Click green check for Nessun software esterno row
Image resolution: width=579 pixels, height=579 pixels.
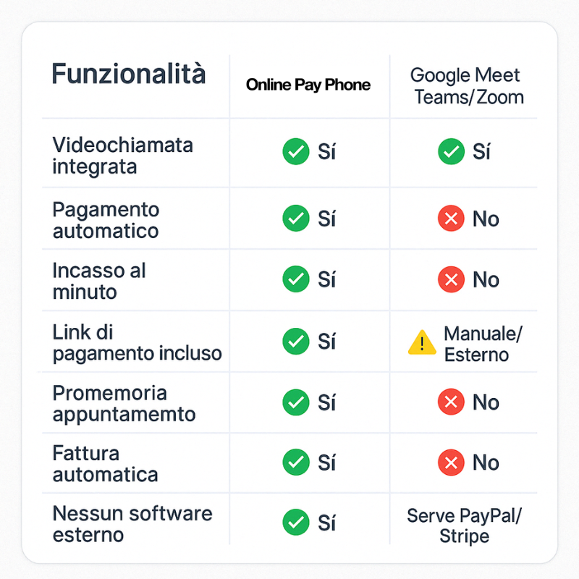pos(296,522)
